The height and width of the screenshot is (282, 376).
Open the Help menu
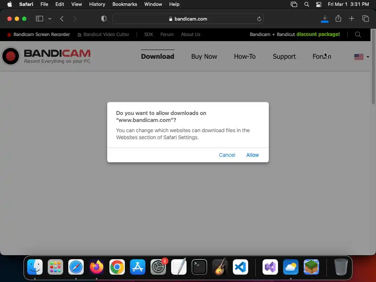[174, 4]
